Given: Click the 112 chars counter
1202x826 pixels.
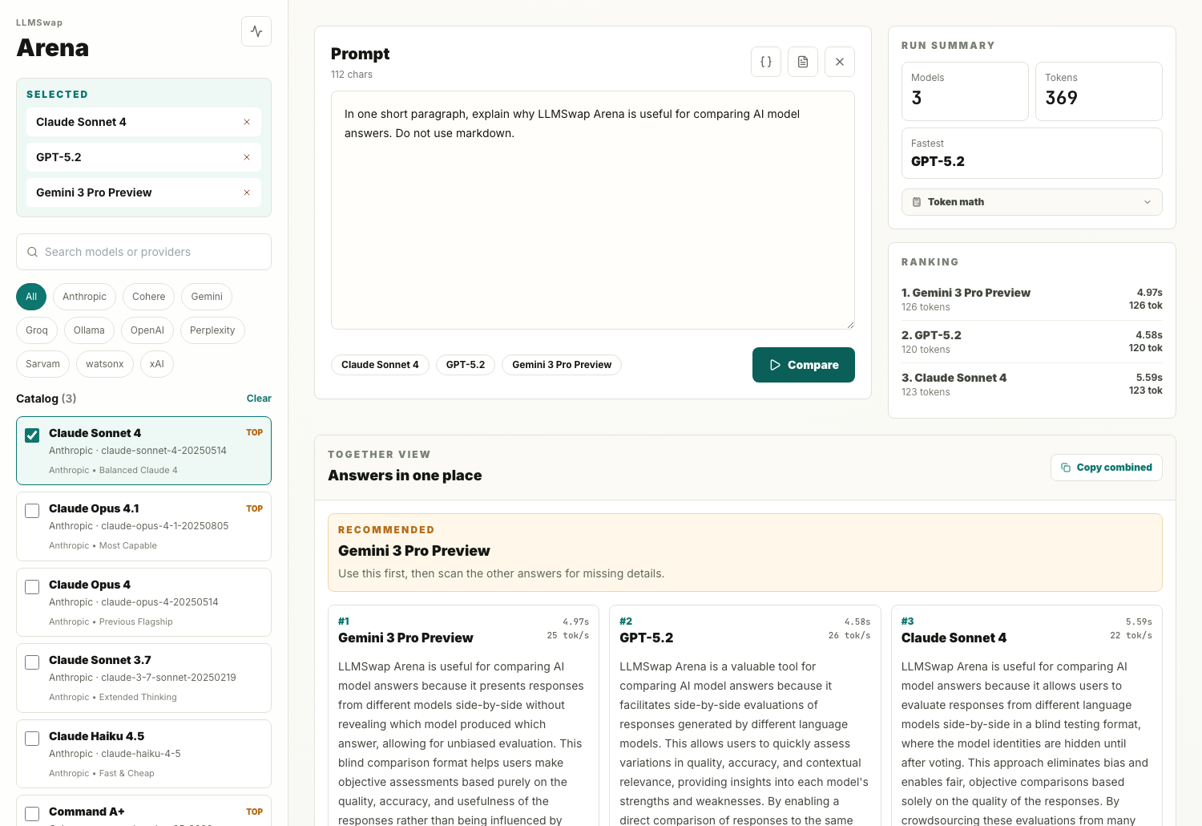Looking at the screenshot, I should click(352, 75).
